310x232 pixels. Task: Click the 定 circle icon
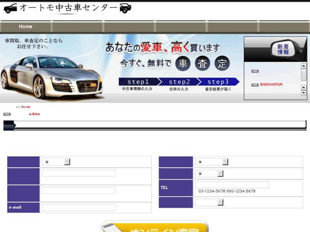coord(222,63)
